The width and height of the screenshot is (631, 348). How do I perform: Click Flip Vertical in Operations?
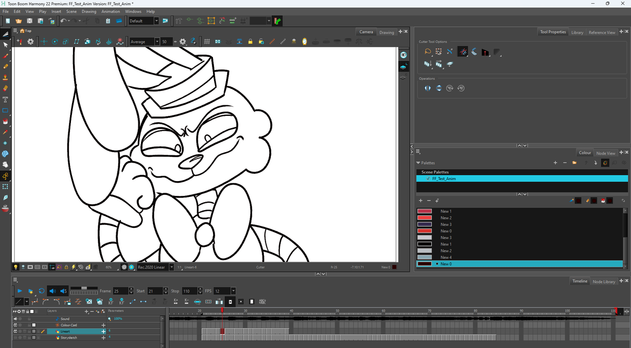439,88
